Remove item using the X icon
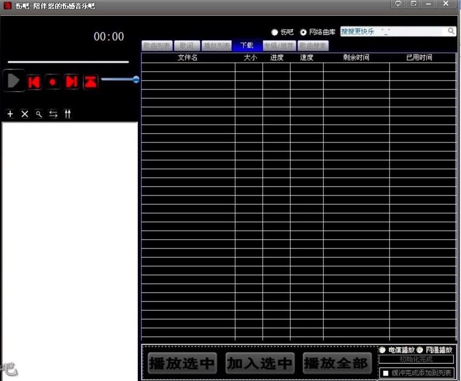The height and width of the screenshot is (381, 461). pyautogui.click(x=25, y=114)
